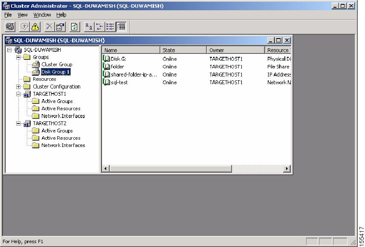Click File Share type in folder row

(x=278, y=67)
